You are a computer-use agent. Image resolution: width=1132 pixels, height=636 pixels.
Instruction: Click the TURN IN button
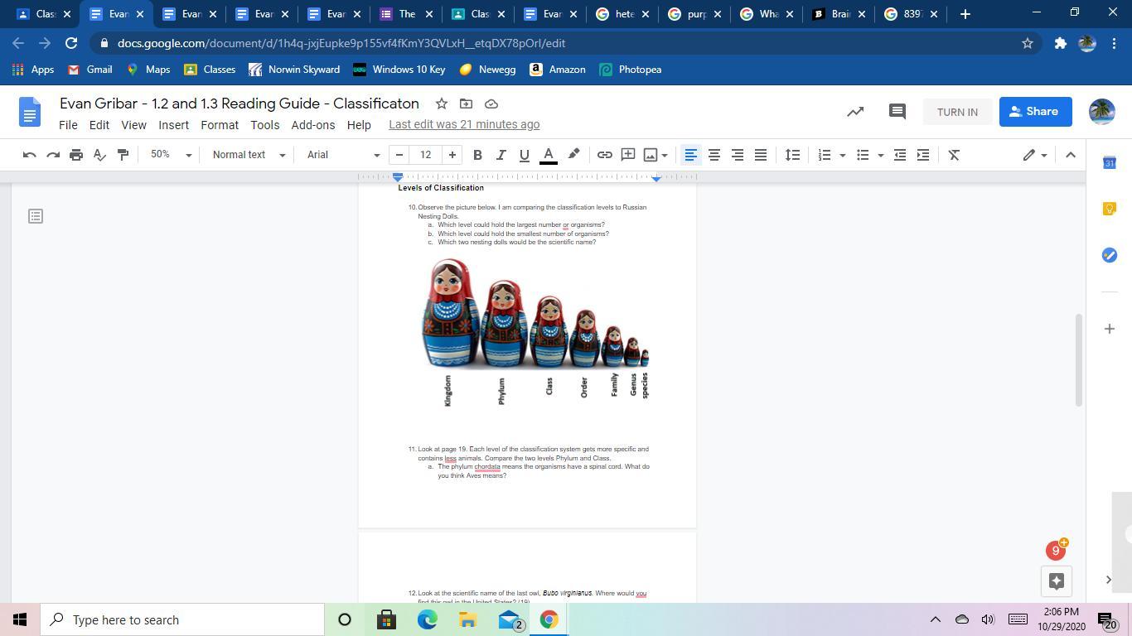tap(957, 112)
